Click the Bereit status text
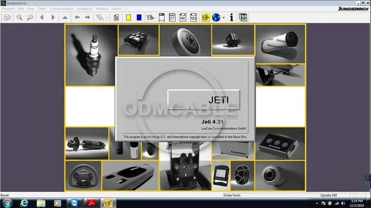This screenshot has height=208, width=371. 5,195
